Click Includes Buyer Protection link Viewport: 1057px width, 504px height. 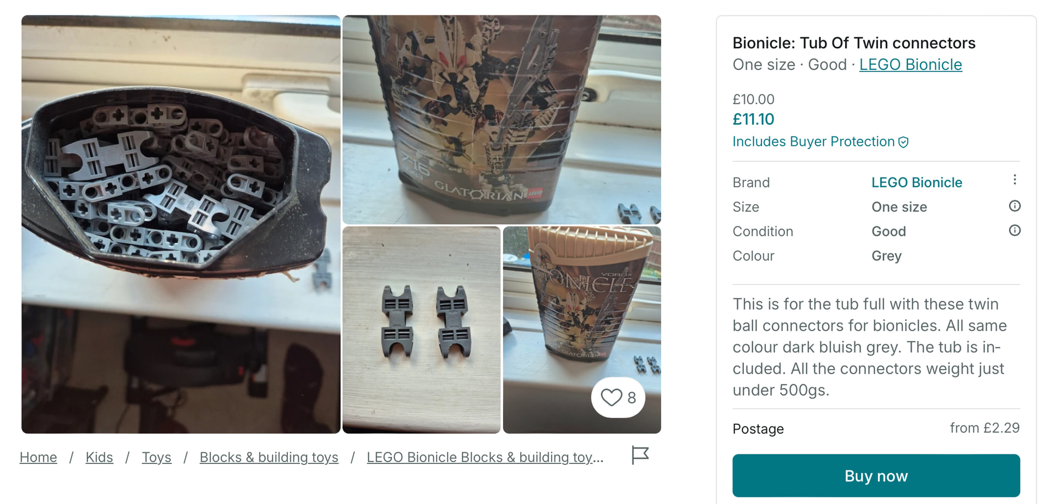click(x=813, y=142)
